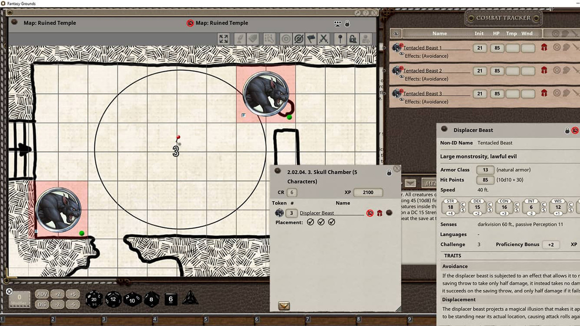
Task: Toggle the crossed-out target icon on map toolbar
Action: [x=298, y=39]
